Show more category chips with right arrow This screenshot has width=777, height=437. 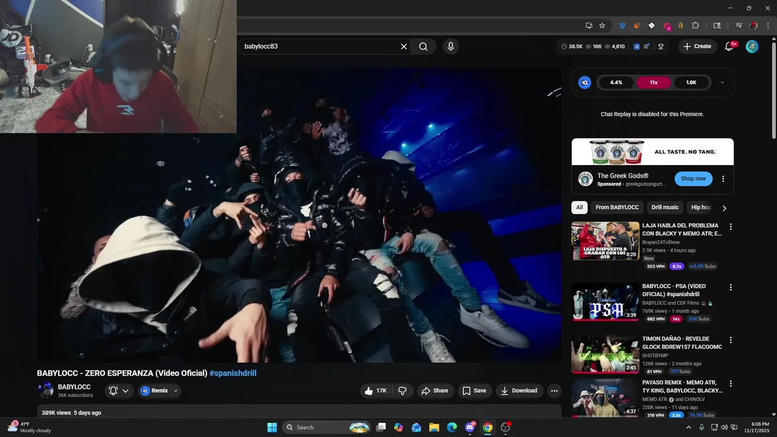coord(724,208)
